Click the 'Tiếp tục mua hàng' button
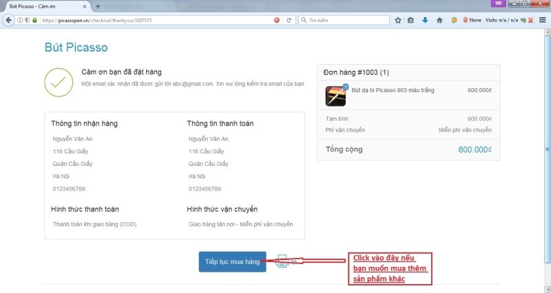 point(233,262)
